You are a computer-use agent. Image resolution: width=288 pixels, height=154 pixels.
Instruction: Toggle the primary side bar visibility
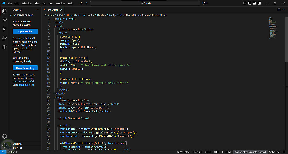[x=249, y=3]
